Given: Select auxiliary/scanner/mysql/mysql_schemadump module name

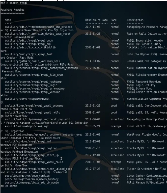Looking at the screenshot, I should pos(35,89).
